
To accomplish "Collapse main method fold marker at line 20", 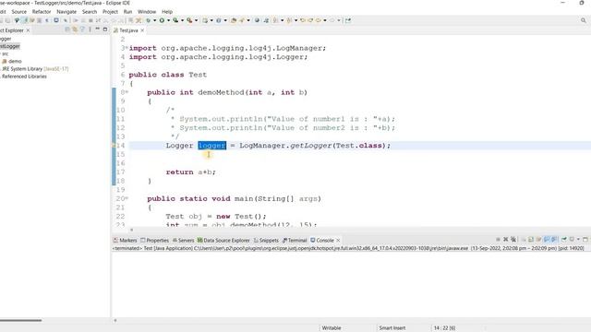I will tap(127, 197).
